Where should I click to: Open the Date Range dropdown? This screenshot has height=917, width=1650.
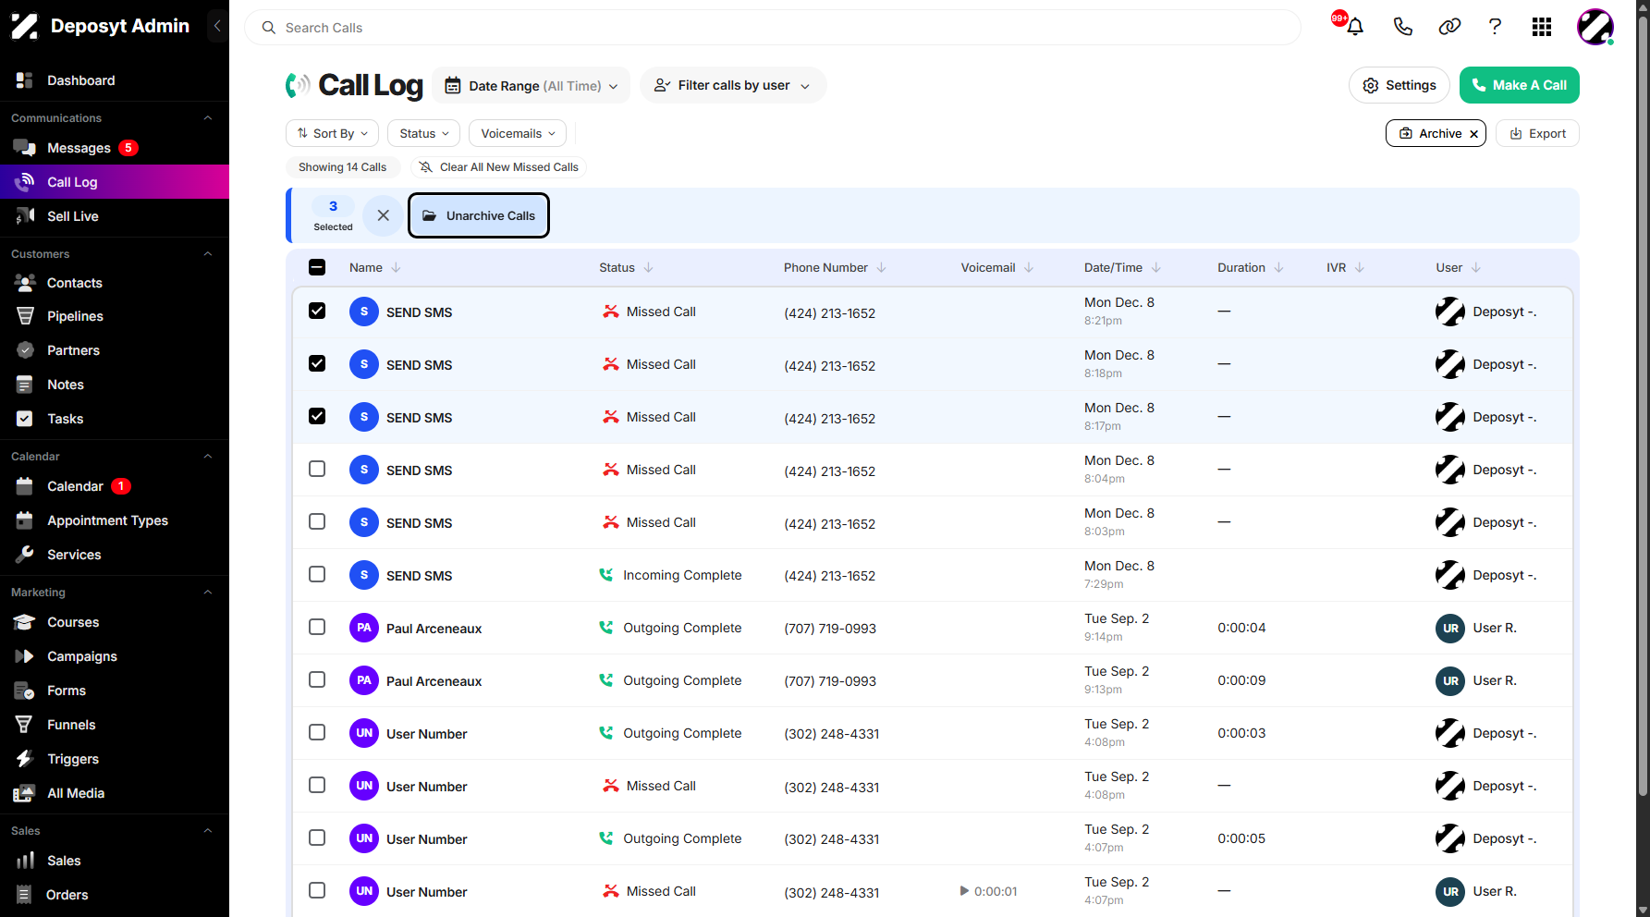[532, 85]
